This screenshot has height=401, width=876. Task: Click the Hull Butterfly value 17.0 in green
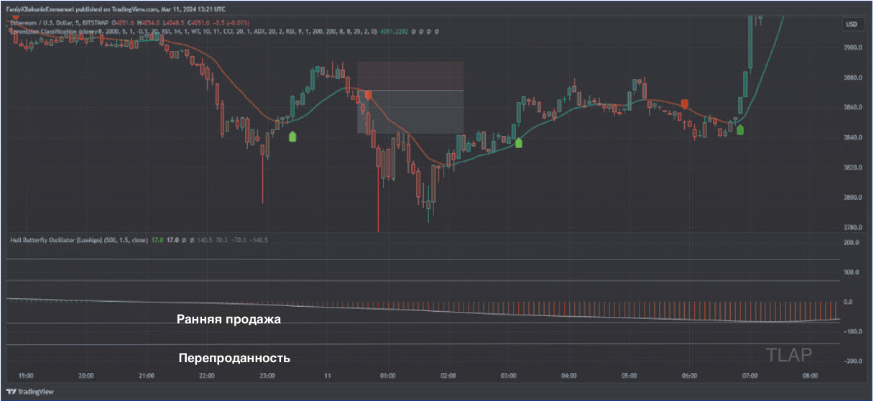(158, 239)
